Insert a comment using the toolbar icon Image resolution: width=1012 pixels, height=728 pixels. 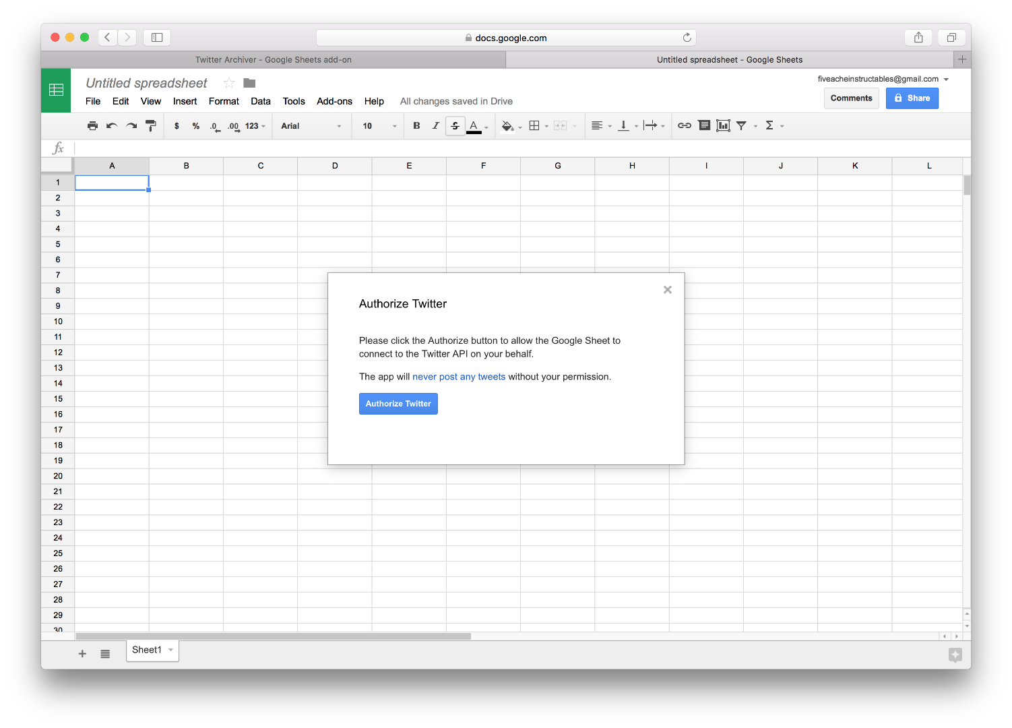click(703, 125)
